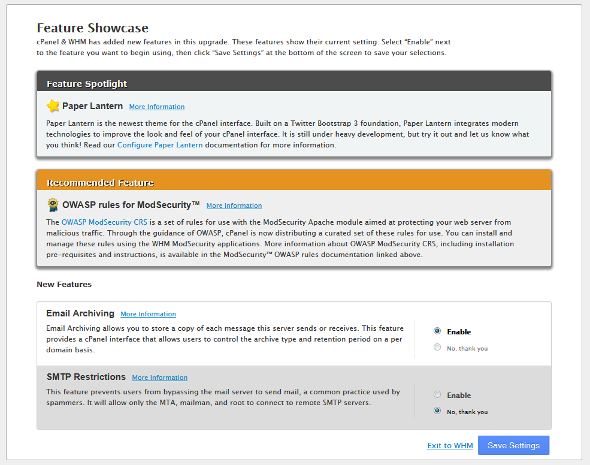
Task: Follow the OWASP ModSecurity CRS link
Action: 104,222
